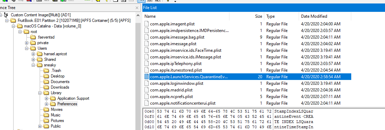The height and width of the screenshot is (130, 385).
Task: Expand the Public folder node
Action: (40, 126)
